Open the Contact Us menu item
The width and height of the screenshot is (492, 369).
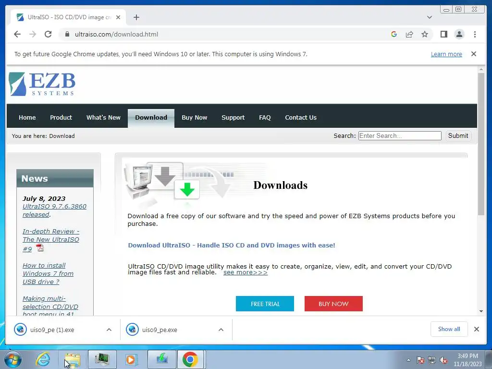pyautogui.click(x=301, y=117)
